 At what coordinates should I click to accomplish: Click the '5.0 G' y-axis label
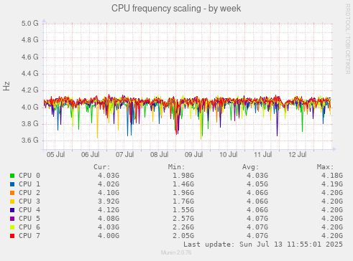click(x=29, y=24)
